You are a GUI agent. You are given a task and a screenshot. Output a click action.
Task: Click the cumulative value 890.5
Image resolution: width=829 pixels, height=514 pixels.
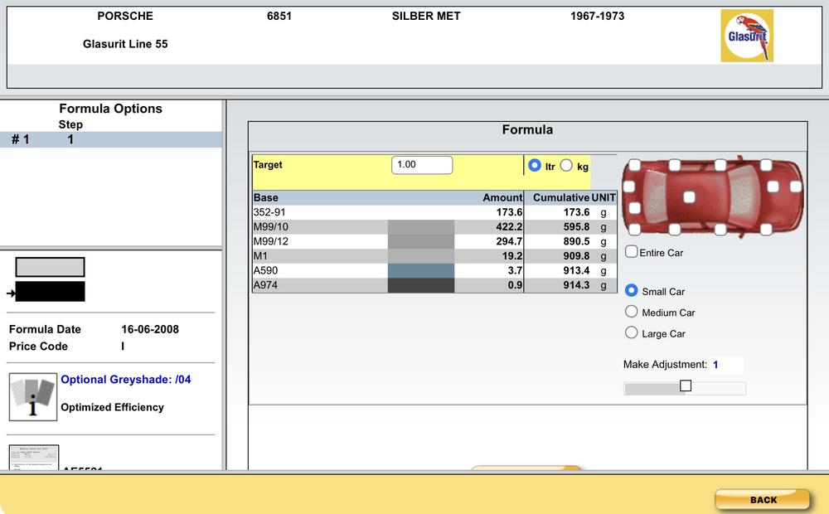[x=576, y=242]
